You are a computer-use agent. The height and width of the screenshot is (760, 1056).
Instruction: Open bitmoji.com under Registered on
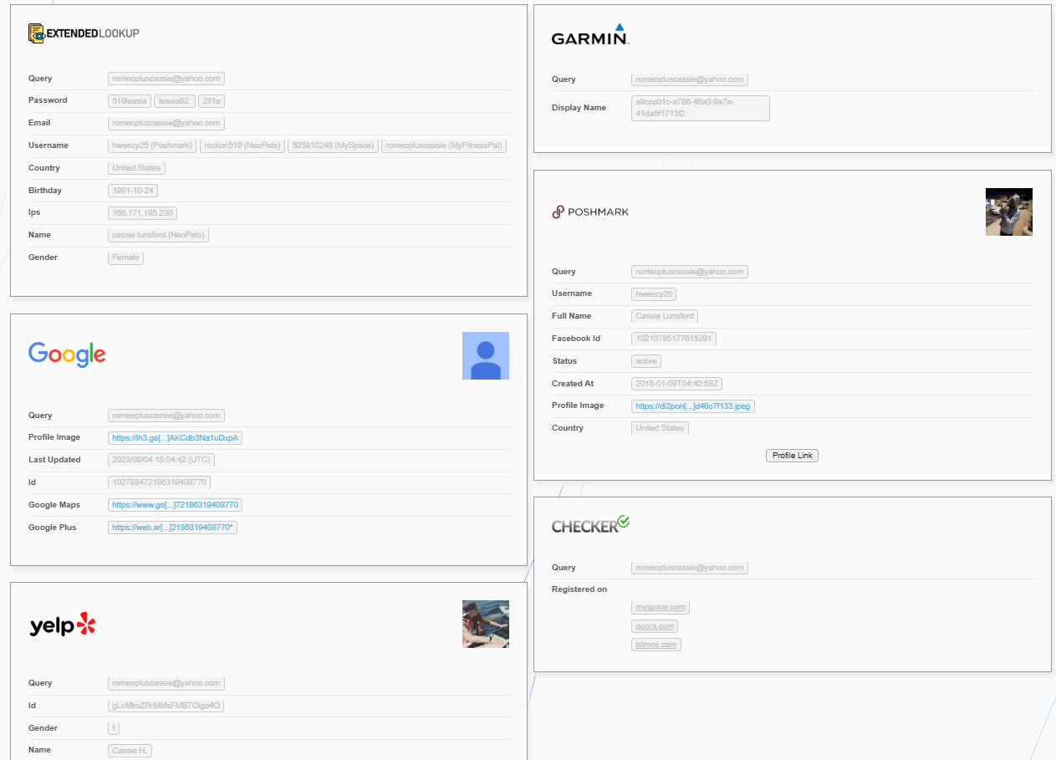[x=656, y=645]
